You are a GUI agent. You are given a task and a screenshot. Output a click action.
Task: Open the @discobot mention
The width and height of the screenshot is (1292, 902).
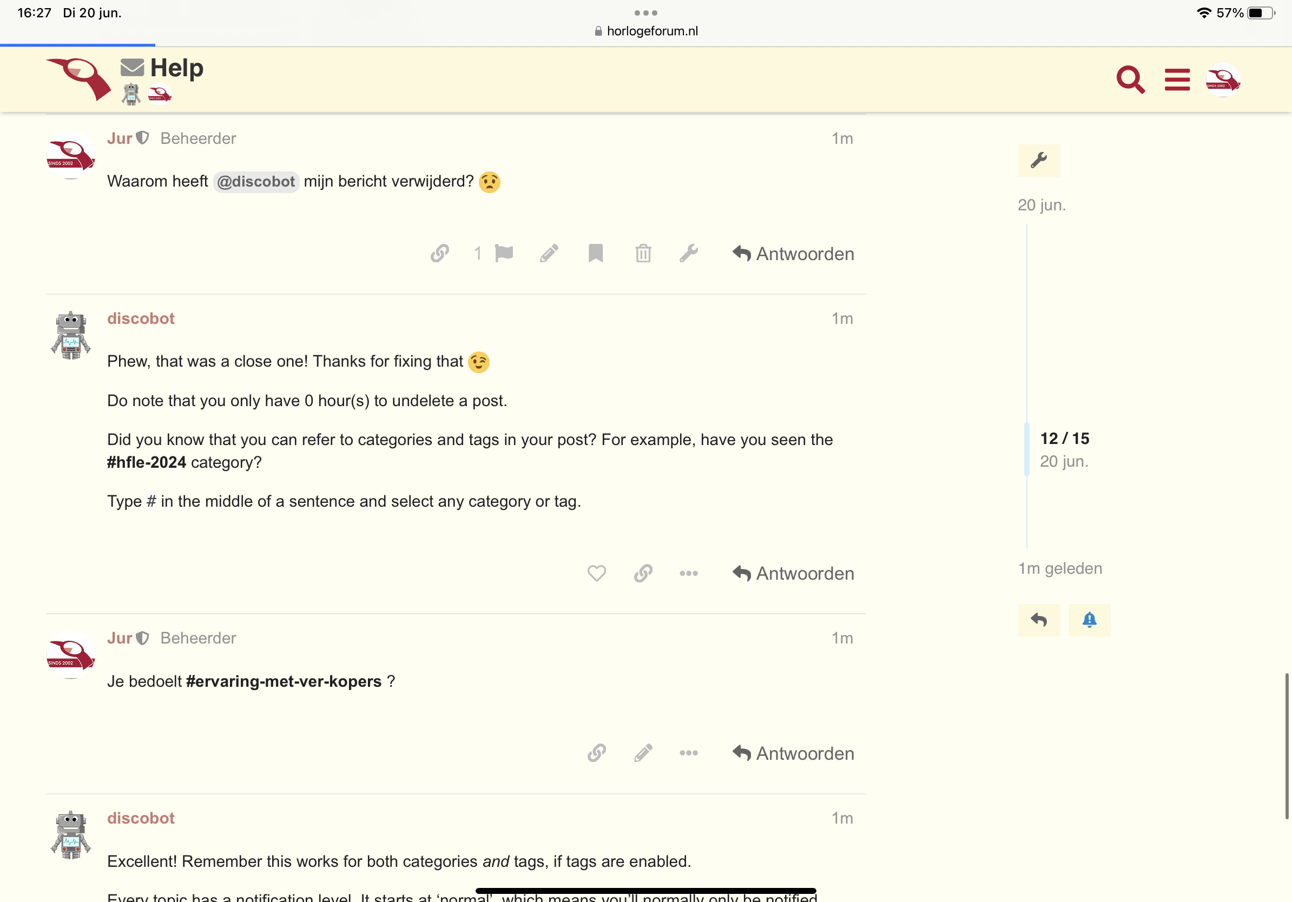255,182
